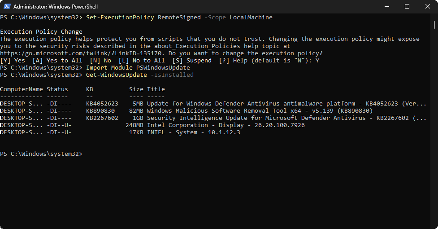The image size is (438, 229).
Task: Maximize the PowerShell window
Action: click(407, 7)
